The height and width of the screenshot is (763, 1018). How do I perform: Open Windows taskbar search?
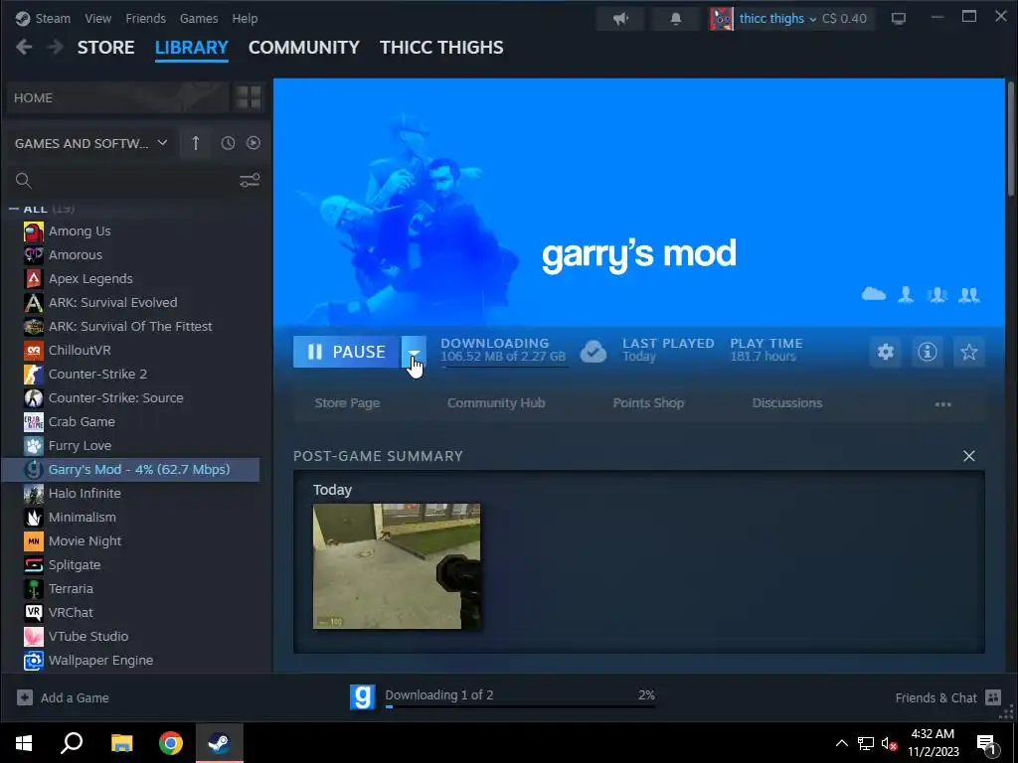[x=72, y=743]
